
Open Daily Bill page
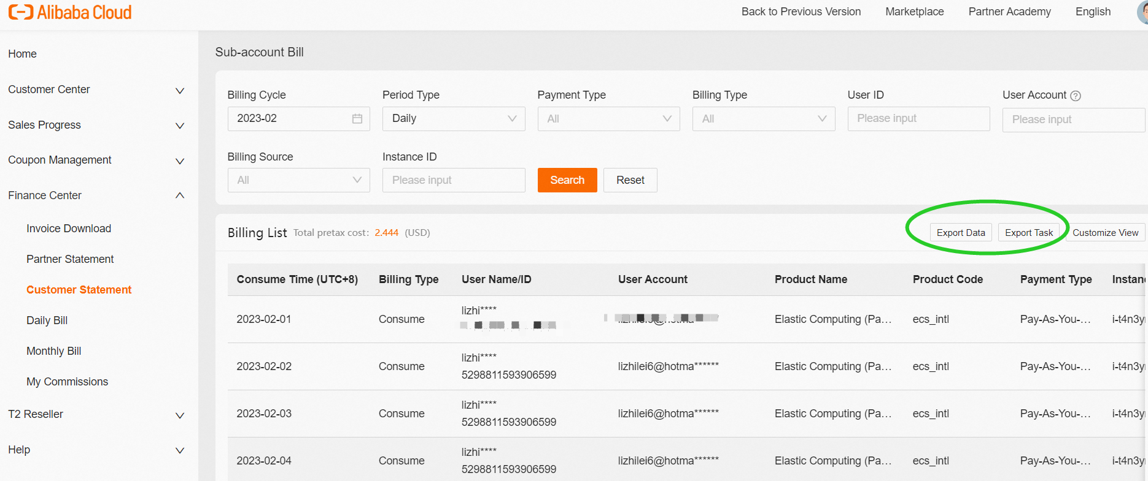tap(47, 320)
